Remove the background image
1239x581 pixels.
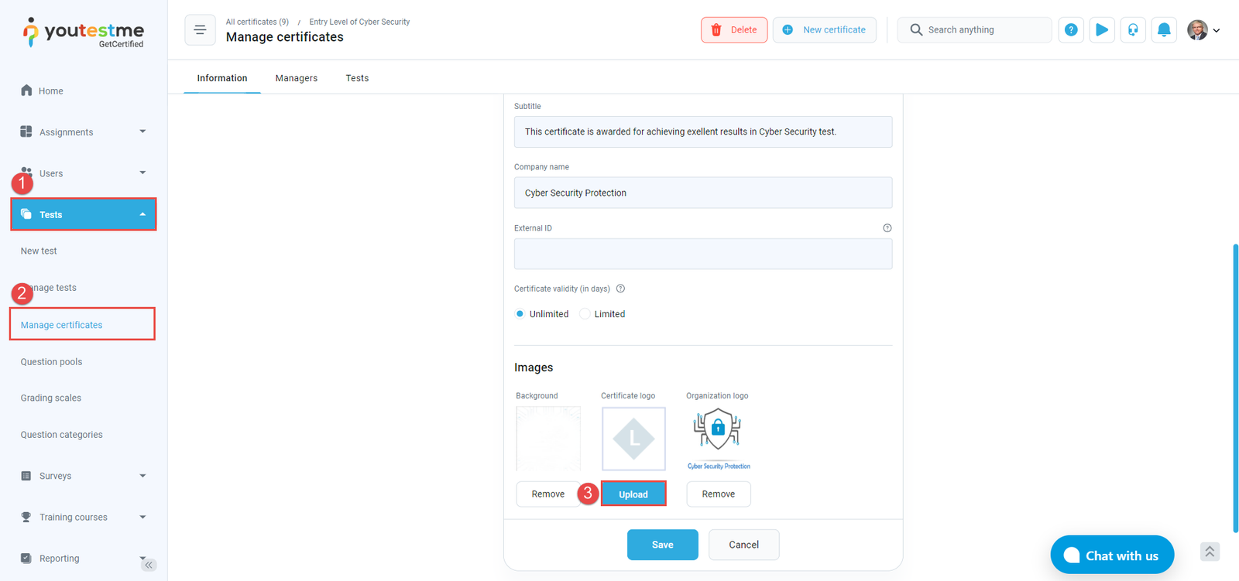(x=548, y=494)
